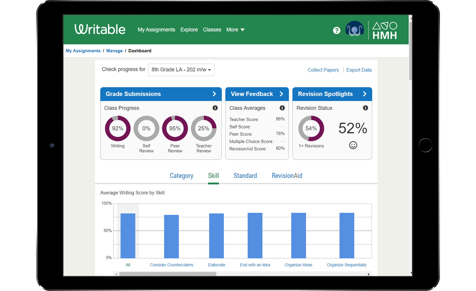Switch to the RevisionAid tab
The width and height of the screenshot is (476, 291).
(x=287, y=176)
